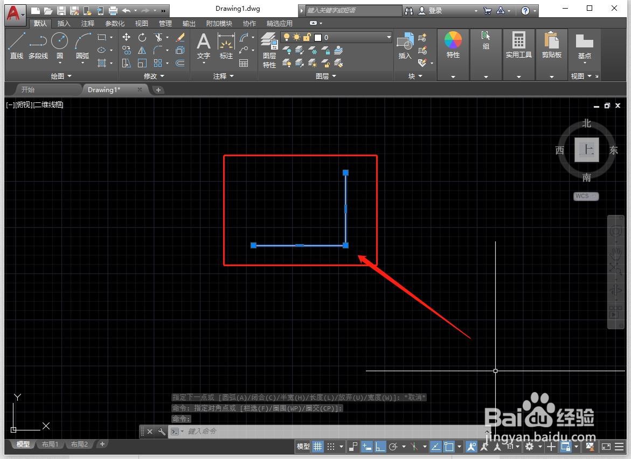The height and width of the screenshot is (459, 631).
Task: Toggle layer 0 lightbulb on/off icon
Action: pyautogui.click(x=287, y=37)
